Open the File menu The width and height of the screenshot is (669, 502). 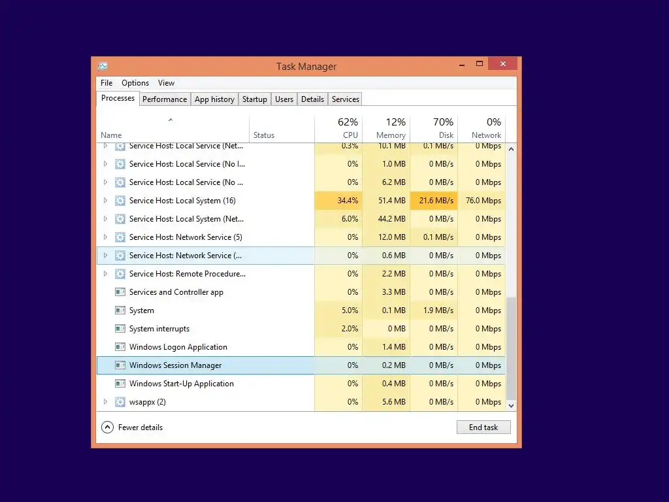(x=106, y=83)
